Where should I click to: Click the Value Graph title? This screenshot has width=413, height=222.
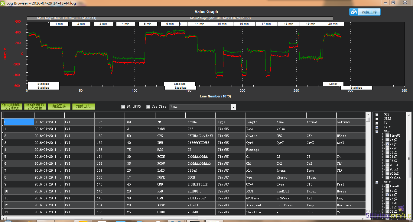tap(206, 11)
